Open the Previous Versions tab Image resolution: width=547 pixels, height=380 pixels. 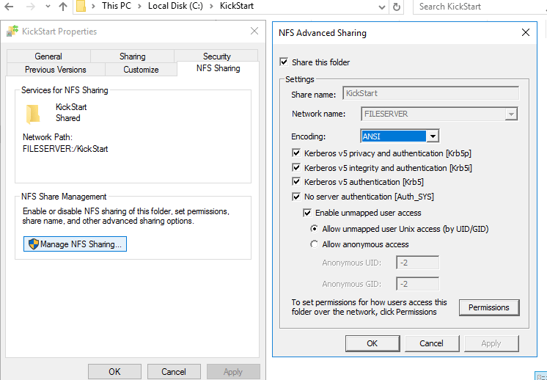(x=56, y=70)
